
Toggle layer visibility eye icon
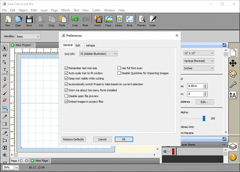click(x=164, y=152)
